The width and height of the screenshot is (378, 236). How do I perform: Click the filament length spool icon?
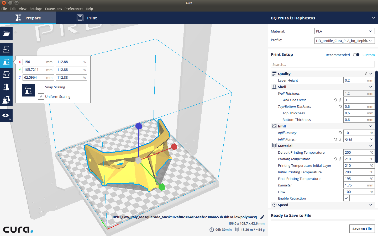[x=237, y=230]
